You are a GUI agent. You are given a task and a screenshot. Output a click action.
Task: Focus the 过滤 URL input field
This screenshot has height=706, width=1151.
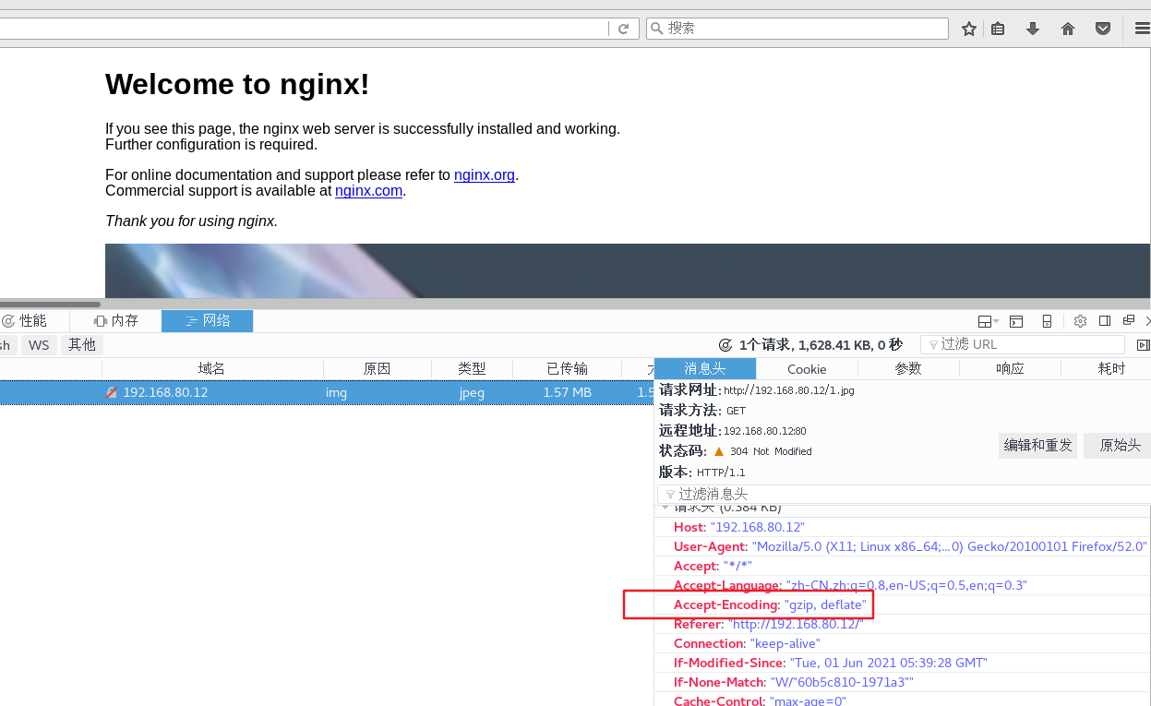tap(1023, 344)
